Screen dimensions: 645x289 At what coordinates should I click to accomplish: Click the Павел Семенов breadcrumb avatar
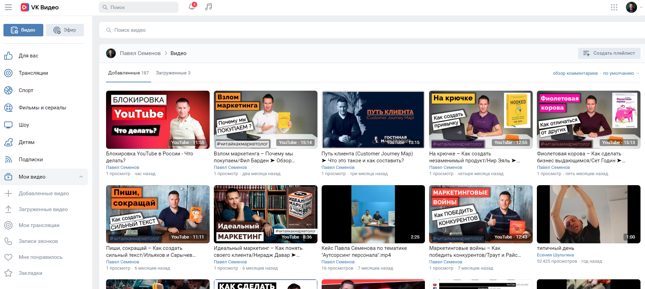coord(111,53)
